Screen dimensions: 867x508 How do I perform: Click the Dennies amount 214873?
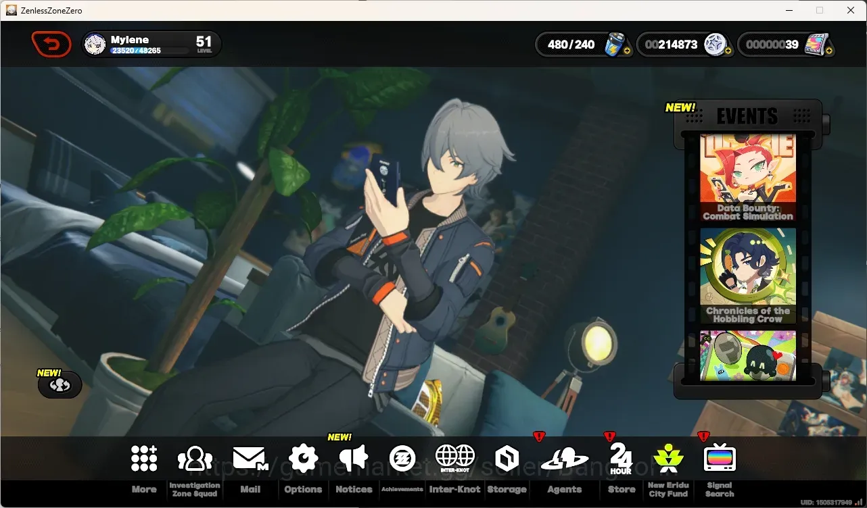click(671, 45)
